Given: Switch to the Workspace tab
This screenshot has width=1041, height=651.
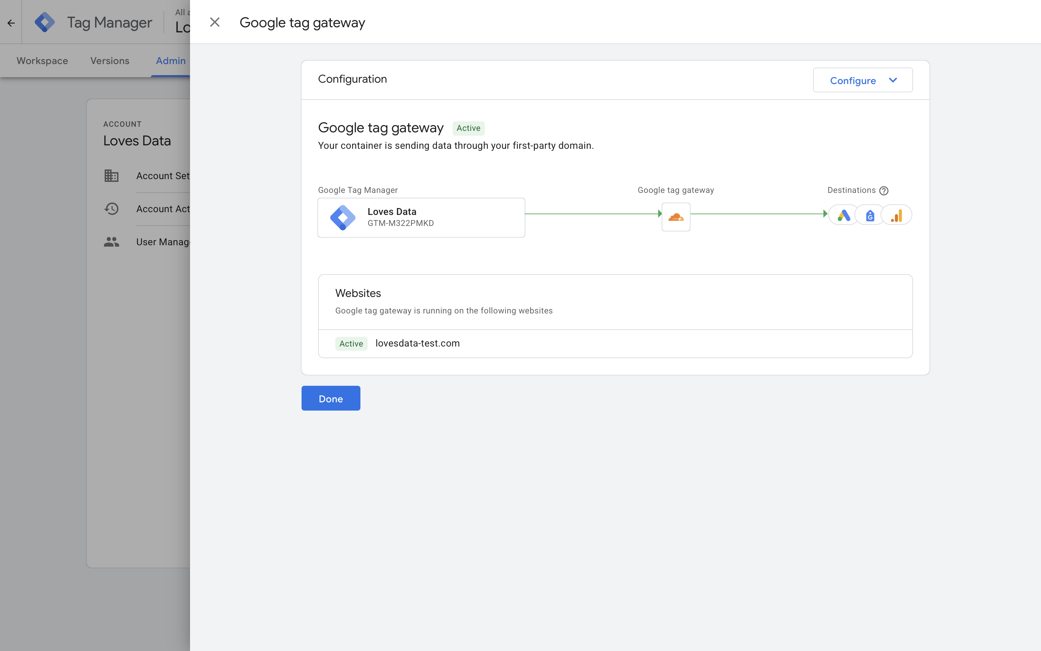Looking at the screenshot, I should click(42, 61).
